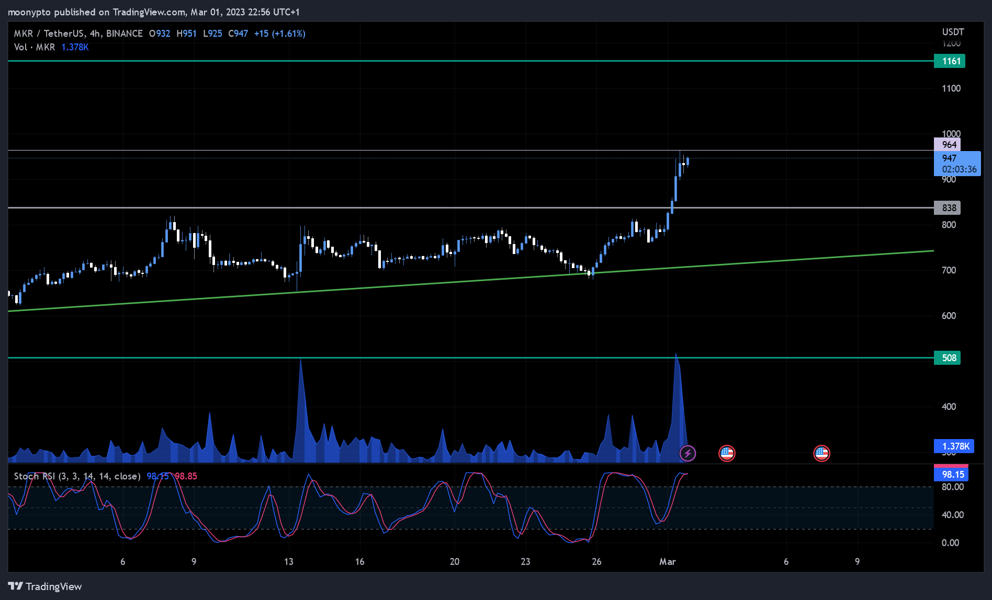Click the MKR / TetherUS, 4h, BINANCE symbol title
992x600 pixels.
[x=78, y=33]
